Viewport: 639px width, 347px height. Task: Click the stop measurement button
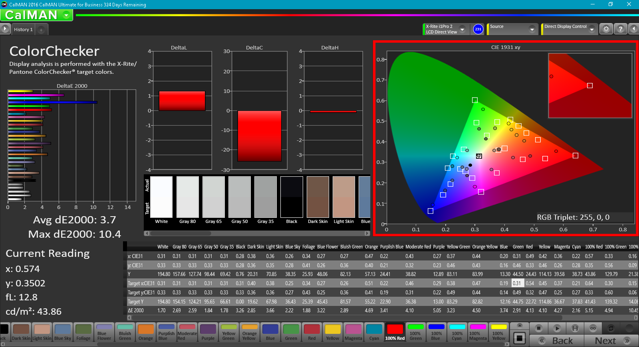pyautogui.click(x=539, y=328)
